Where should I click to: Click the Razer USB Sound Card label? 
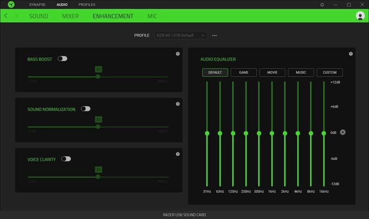click(x=184, y=215)
